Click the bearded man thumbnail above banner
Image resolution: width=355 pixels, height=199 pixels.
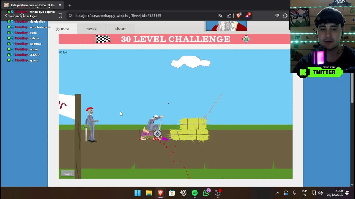[x=226, y=26]
